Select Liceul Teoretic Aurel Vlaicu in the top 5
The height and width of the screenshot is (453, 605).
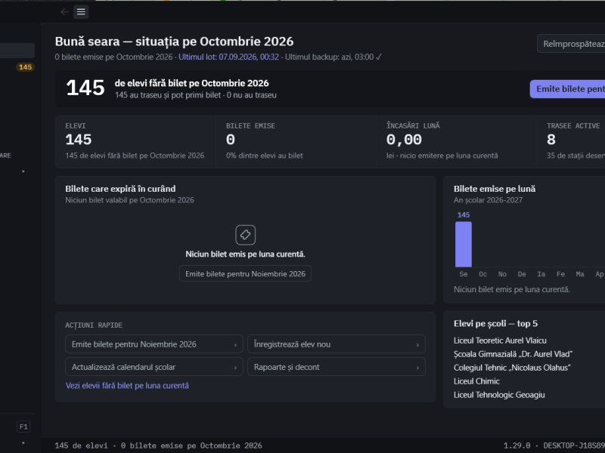(x=500, y=341)
